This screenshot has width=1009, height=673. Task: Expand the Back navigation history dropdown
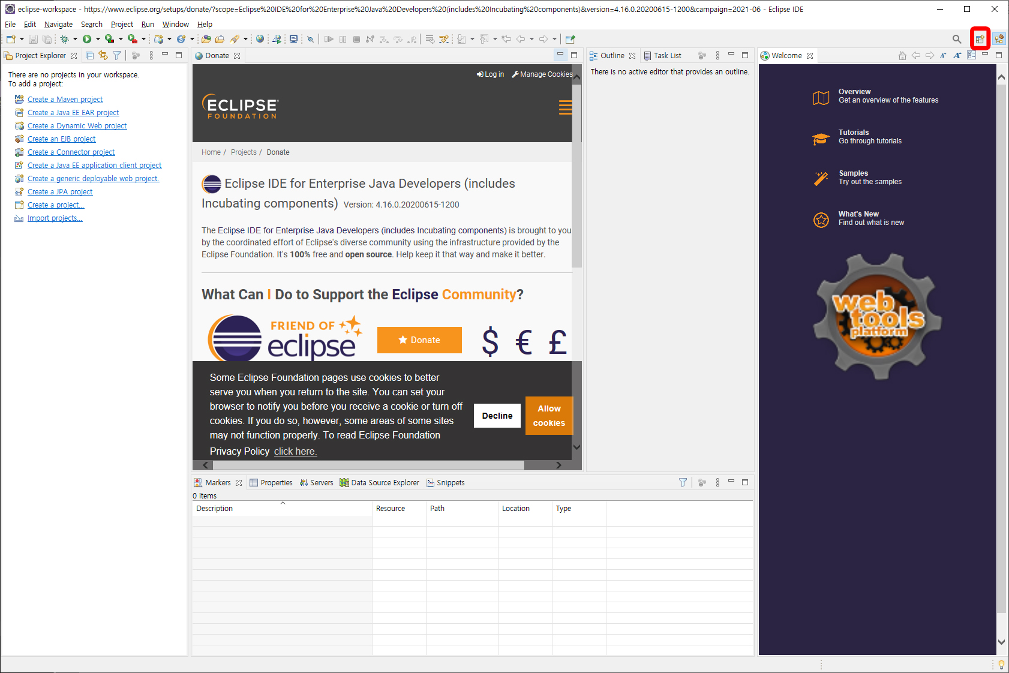pyautogui.click(x=531, y=39)
